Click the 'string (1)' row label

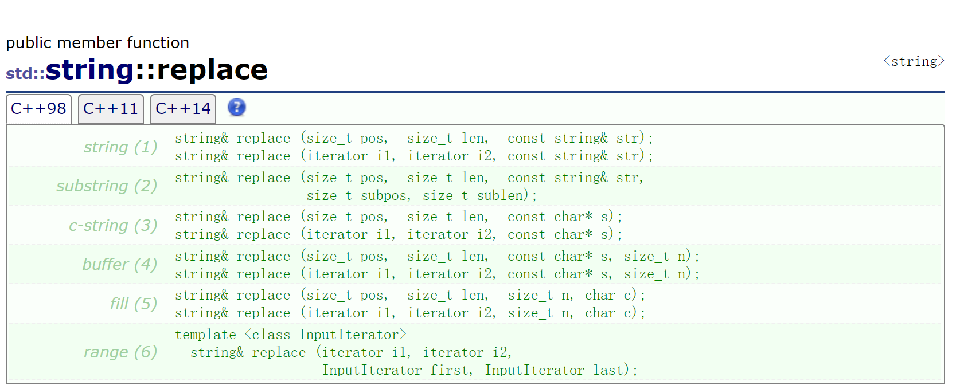tap(120, 147)
